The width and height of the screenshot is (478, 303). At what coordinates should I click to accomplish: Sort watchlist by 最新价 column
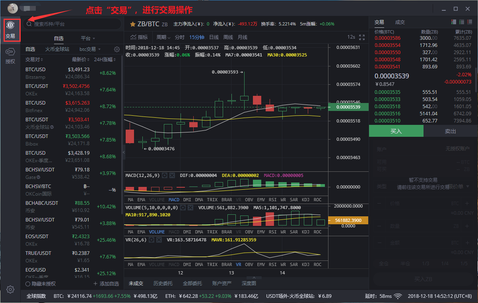(x=81, y=60)
